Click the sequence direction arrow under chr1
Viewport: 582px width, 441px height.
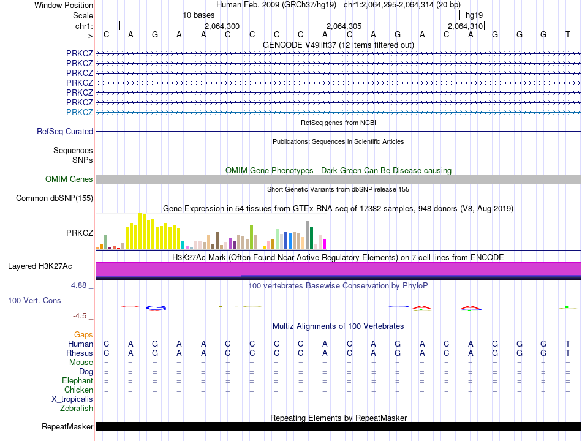click(x=86, y=36)
